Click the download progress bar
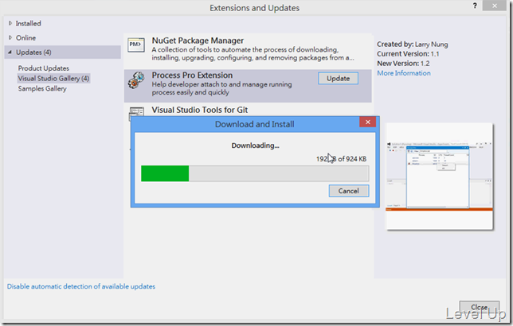This screenshot has height=326, width=513. point(255,173)
